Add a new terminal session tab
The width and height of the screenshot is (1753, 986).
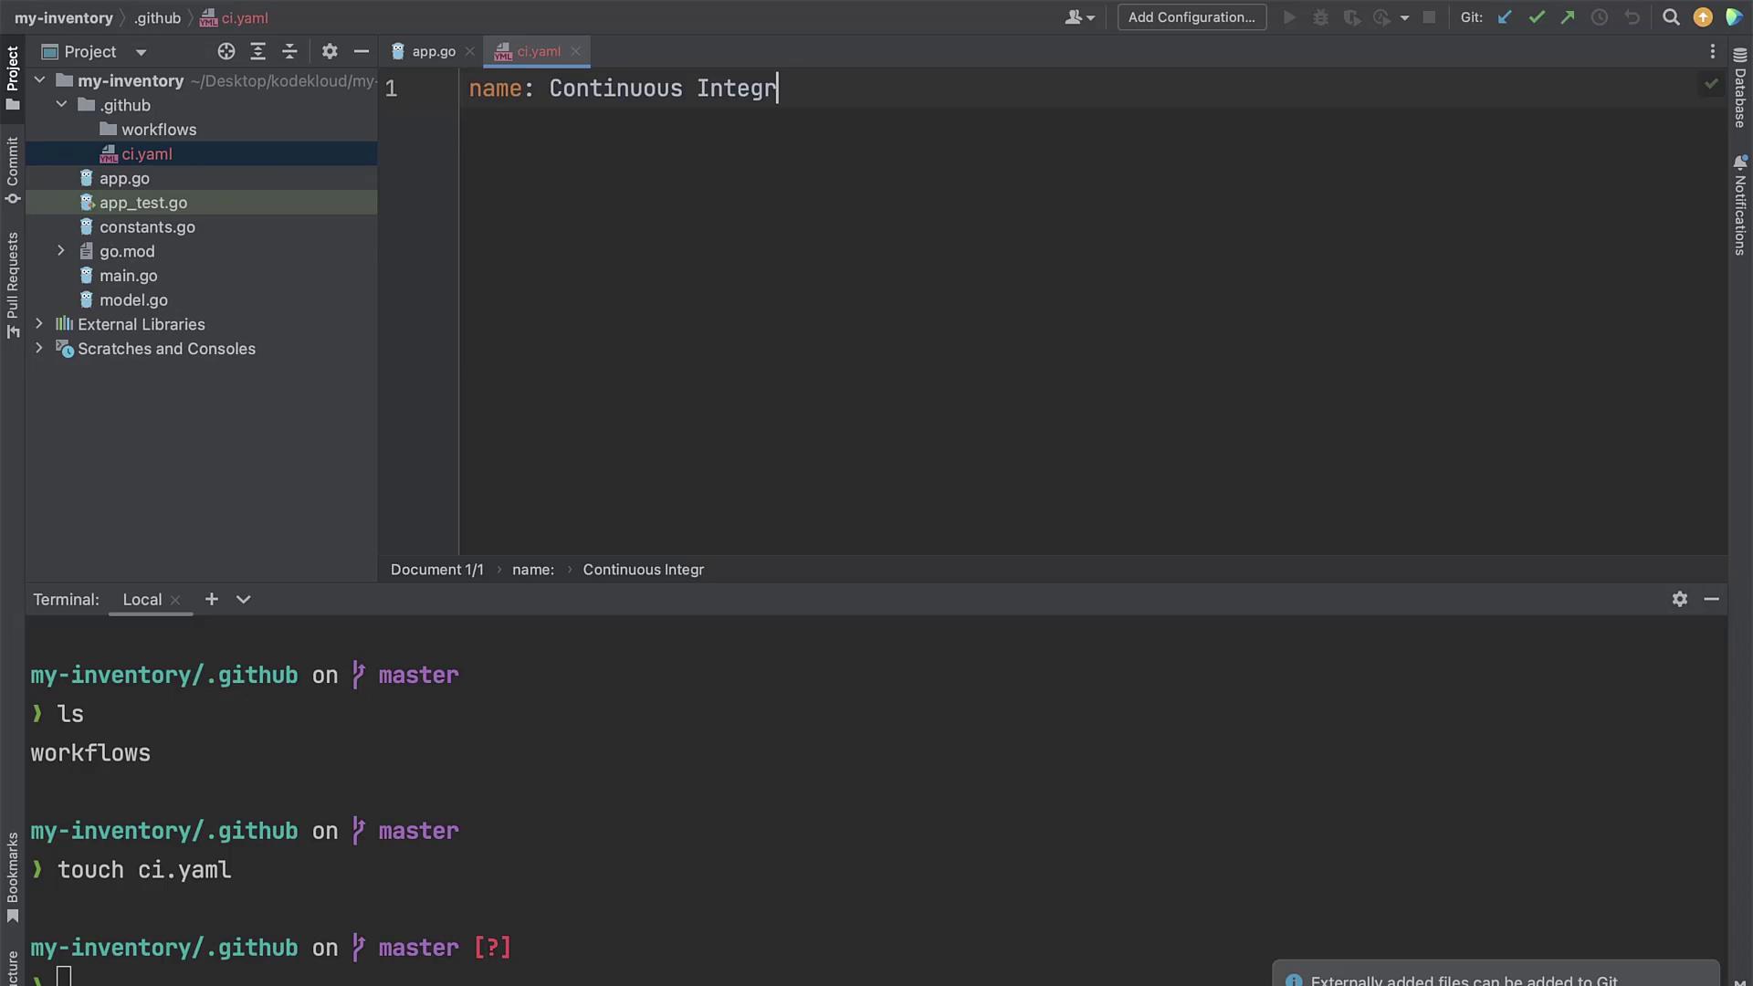tap(212, 599)
